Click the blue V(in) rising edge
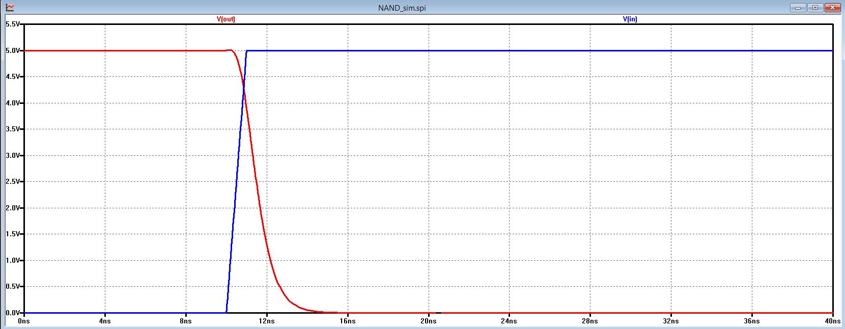Image resolution: width=845 pixels, height=329 pixels. pyautogui.click(x=237, y=181)
